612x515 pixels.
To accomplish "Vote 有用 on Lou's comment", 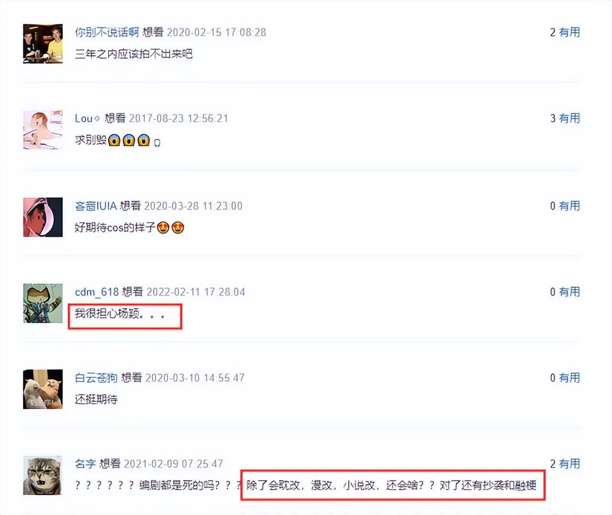I will click(569, 118).
